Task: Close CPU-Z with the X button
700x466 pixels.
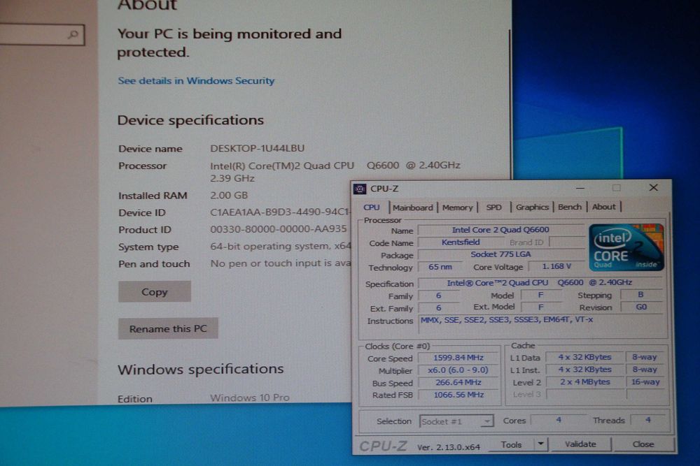Action: point(653,187)
